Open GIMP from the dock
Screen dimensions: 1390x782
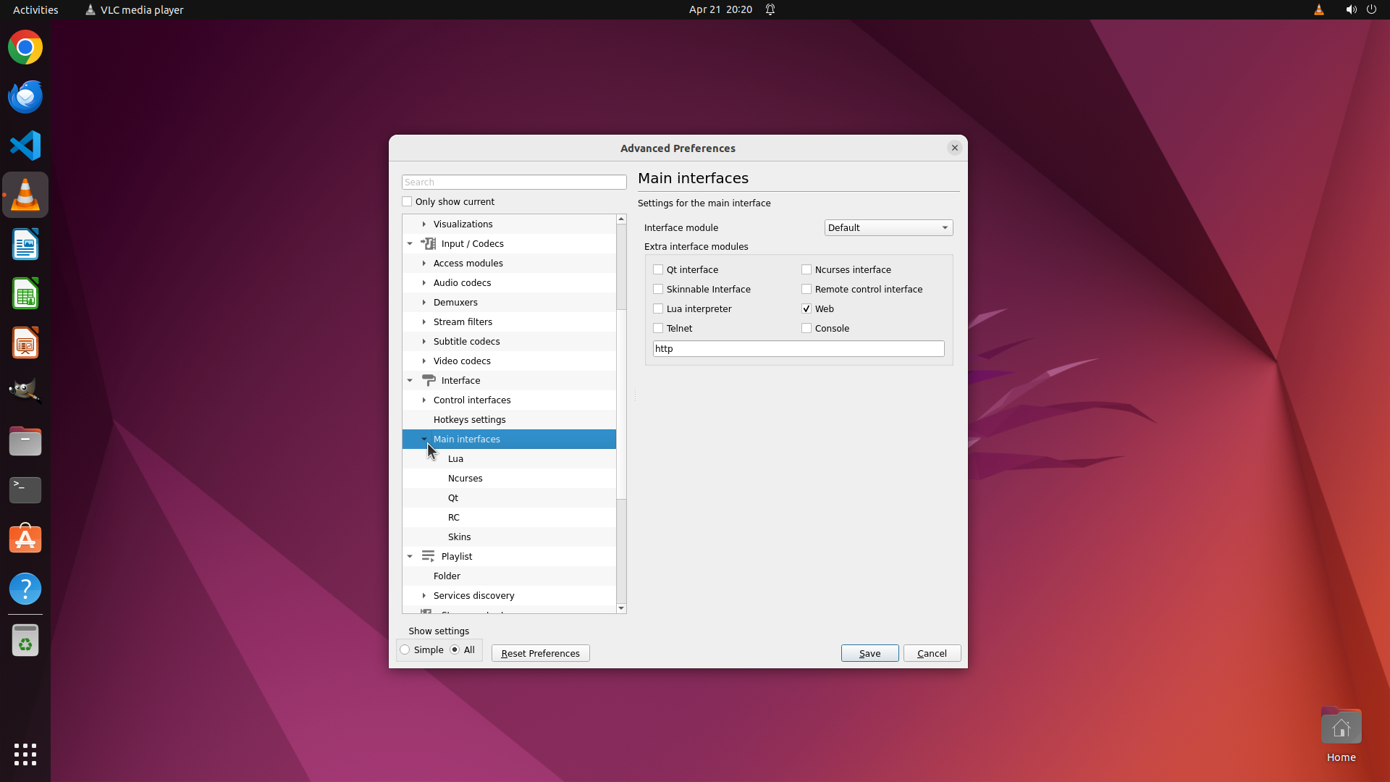click(25, 392)
